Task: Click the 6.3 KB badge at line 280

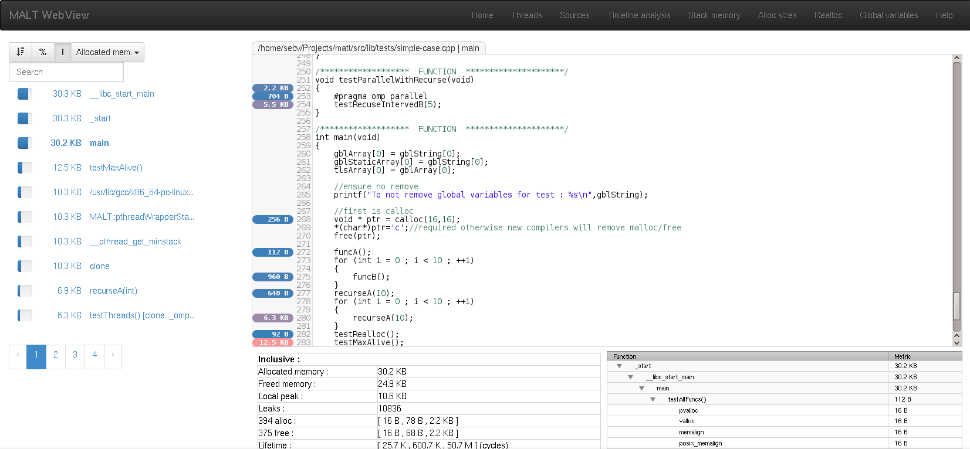Action: tap(273, 318)
